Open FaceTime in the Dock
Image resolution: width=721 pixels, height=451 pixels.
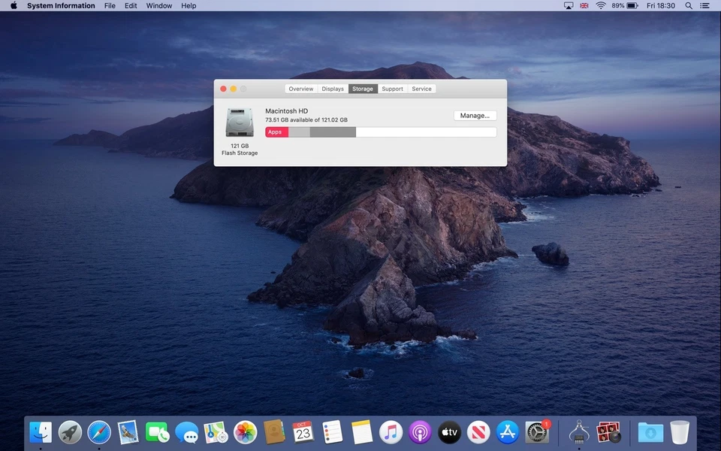(157, 433)
